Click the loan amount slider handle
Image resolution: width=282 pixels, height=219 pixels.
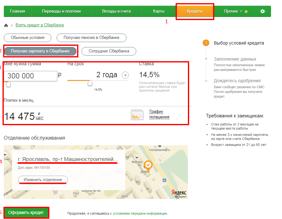(x=8, y=84)
